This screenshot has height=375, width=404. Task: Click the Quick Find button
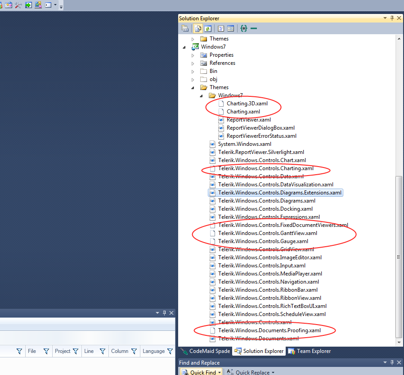(202, 372)
